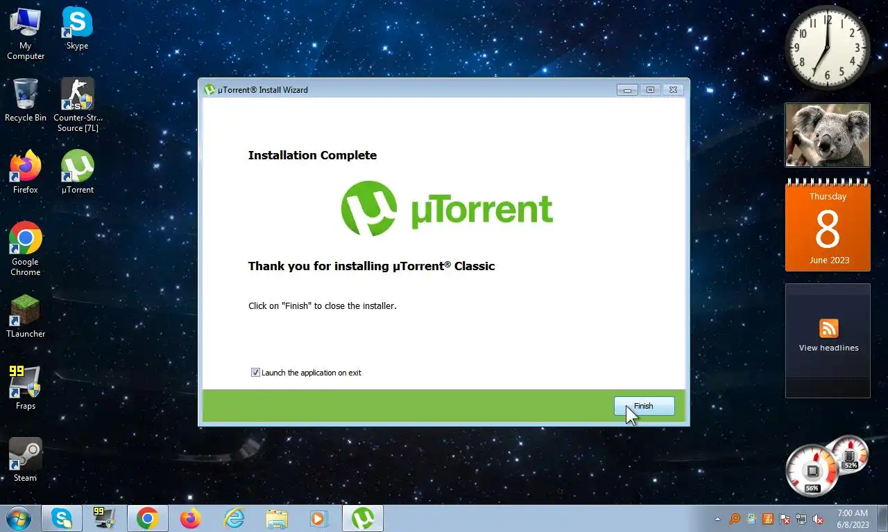
Task: Select the µTorrent desktop shortcut
Action: [x=78, y=172]
